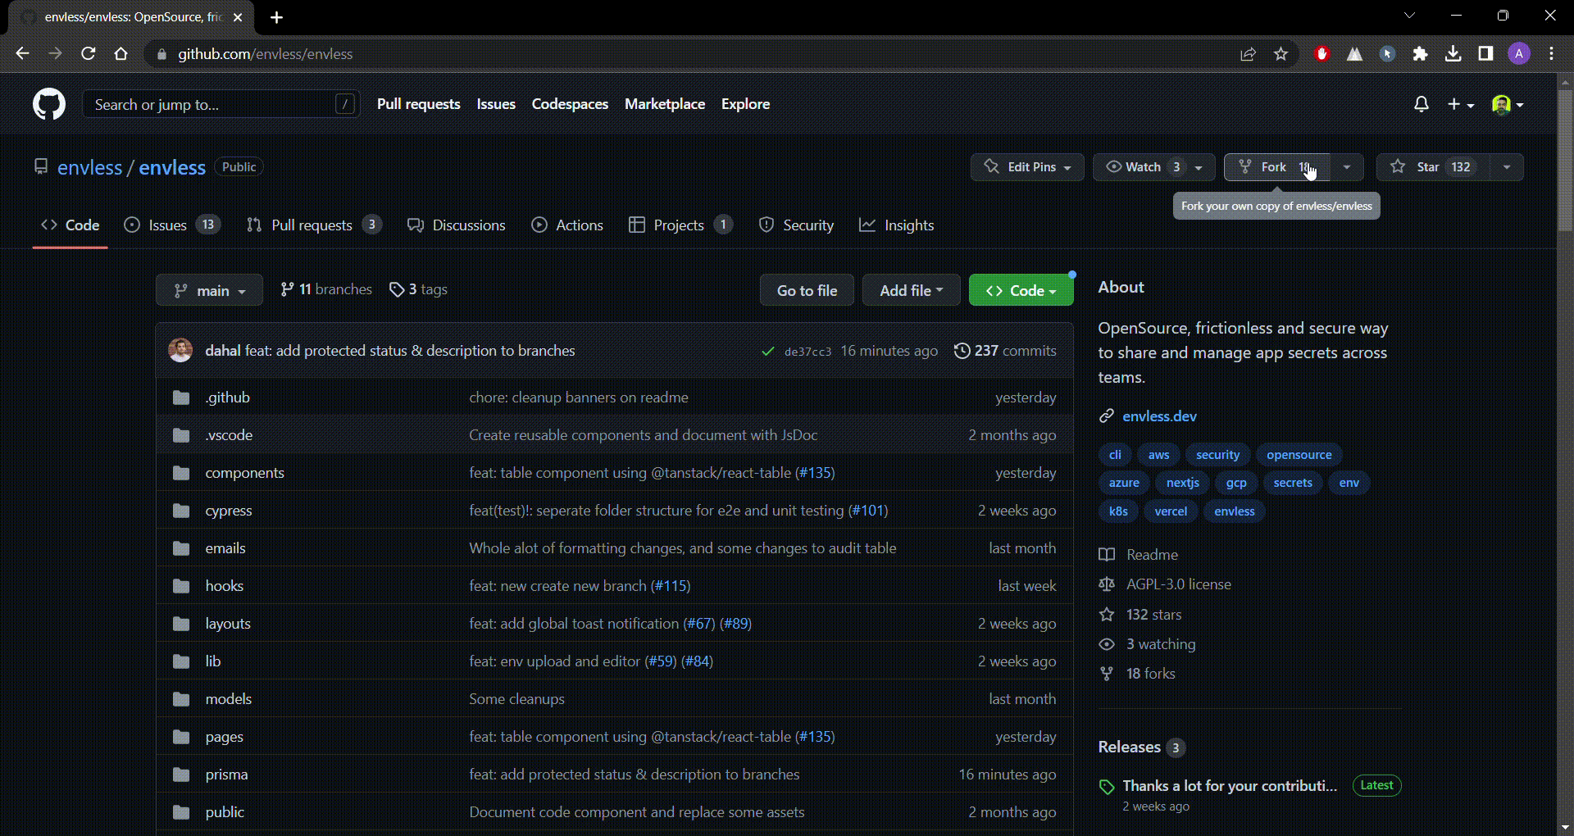Open Codespaces in top navigation
The height and width of the screenshot is (836, 1574).
click(x=570, y=104)
